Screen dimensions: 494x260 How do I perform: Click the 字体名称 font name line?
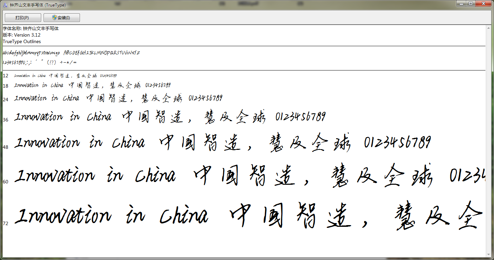click(31, 29)
